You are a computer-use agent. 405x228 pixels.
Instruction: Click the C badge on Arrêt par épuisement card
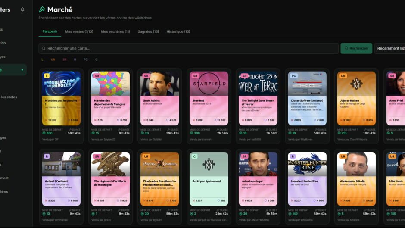tap(194, 156)
